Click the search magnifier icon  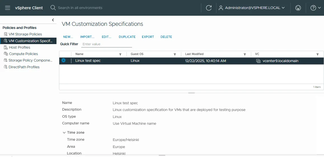point(53,8)
